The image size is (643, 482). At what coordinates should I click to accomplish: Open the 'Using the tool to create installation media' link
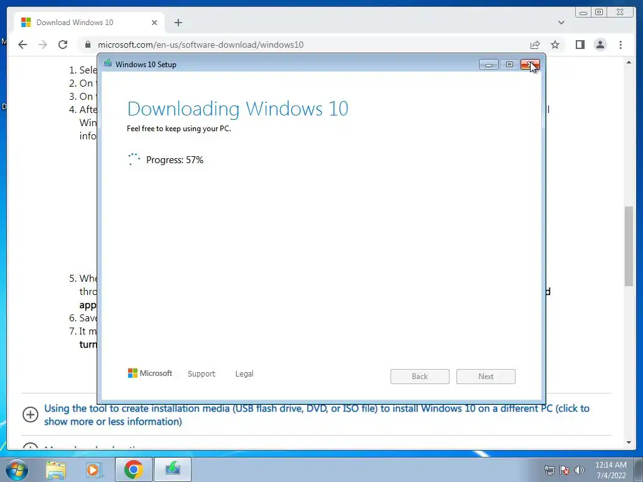(316, 415)
